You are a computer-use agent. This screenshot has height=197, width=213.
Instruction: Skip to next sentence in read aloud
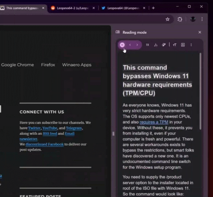pos(137,45)
